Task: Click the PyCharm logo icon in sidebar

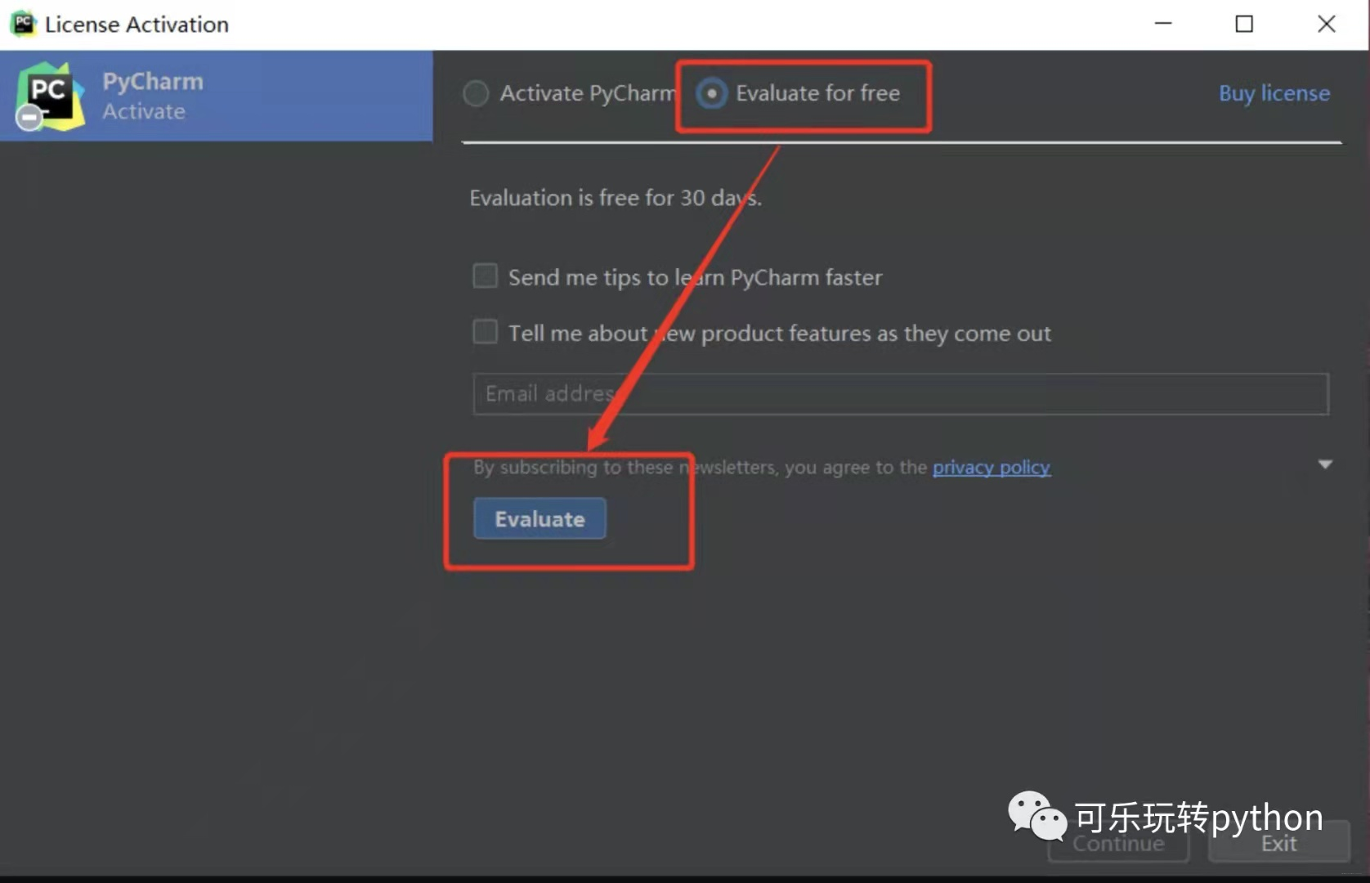Action: click(49, 96)
